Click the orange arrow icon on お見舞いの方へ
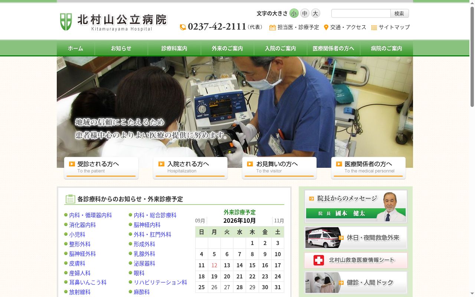The image size is (475, 297). point(250,164)
